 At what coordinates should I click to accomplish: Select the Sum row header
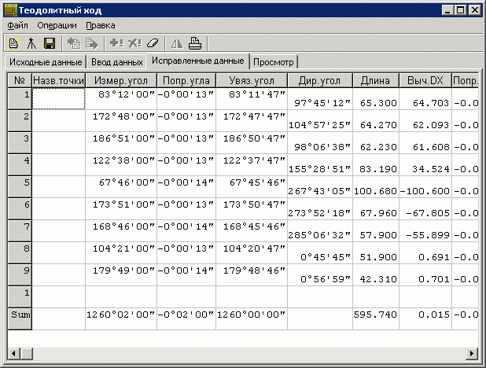pyautogui.click(x=20, y=319)
